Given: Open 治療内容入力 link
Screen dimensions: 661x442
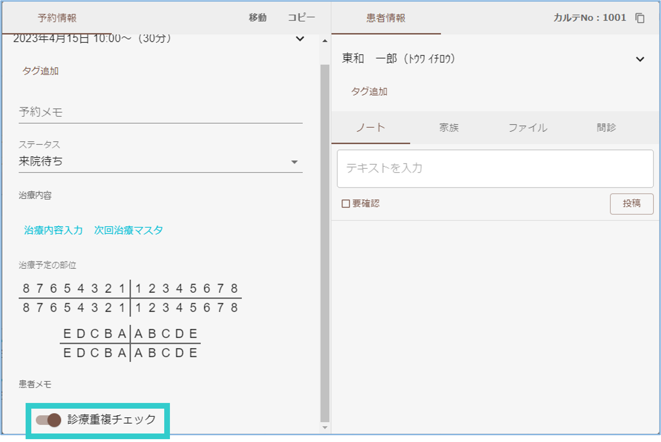Looking at the screenshot, I should (53, 230).
